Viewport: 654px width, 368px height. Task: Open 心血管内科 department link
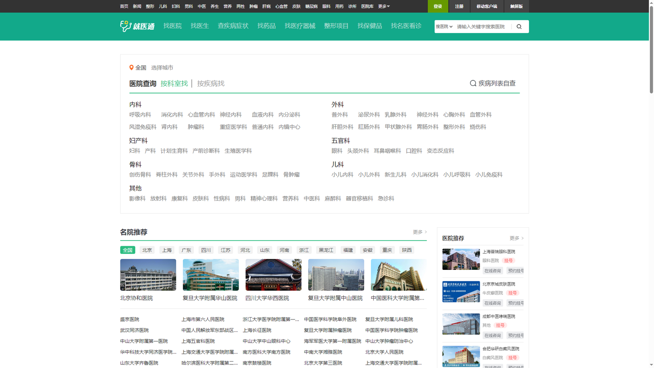pos(202,115)
